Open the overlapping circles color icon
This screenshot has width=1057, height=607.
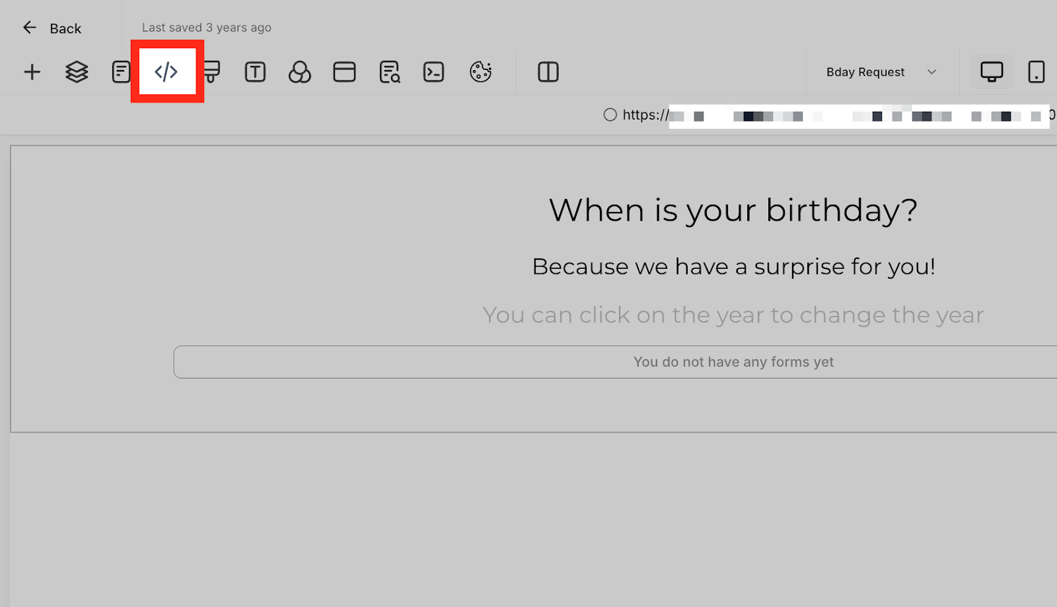tap(299, 72)
